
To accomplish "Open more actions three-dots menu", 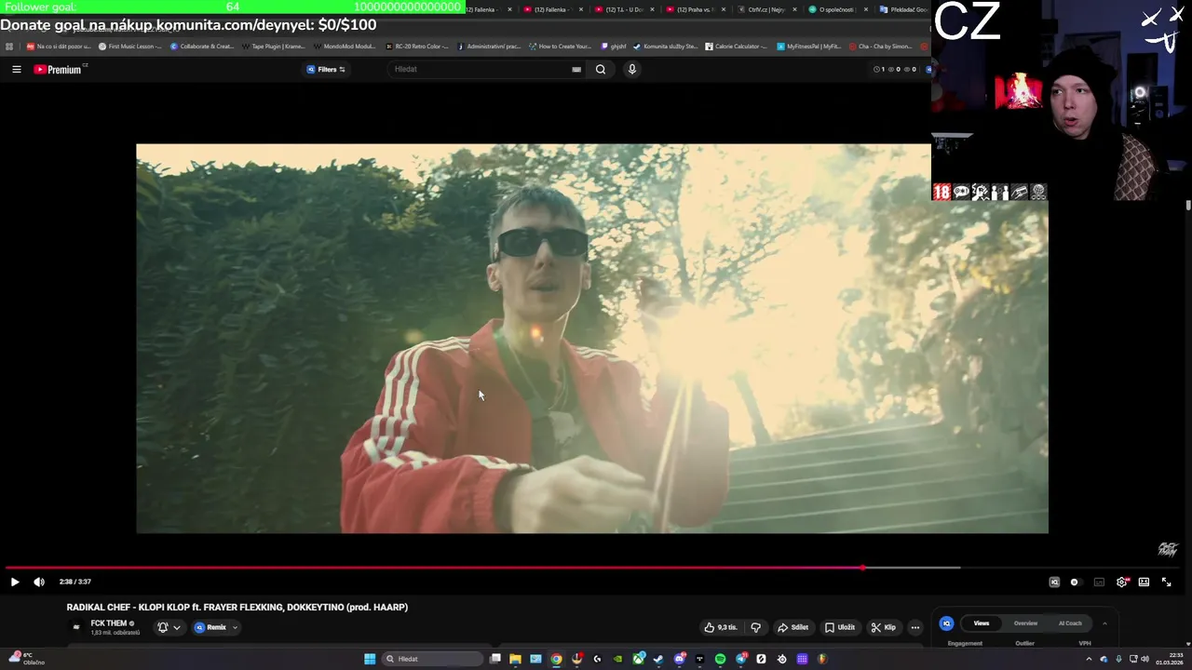I will tap(914, 627).
